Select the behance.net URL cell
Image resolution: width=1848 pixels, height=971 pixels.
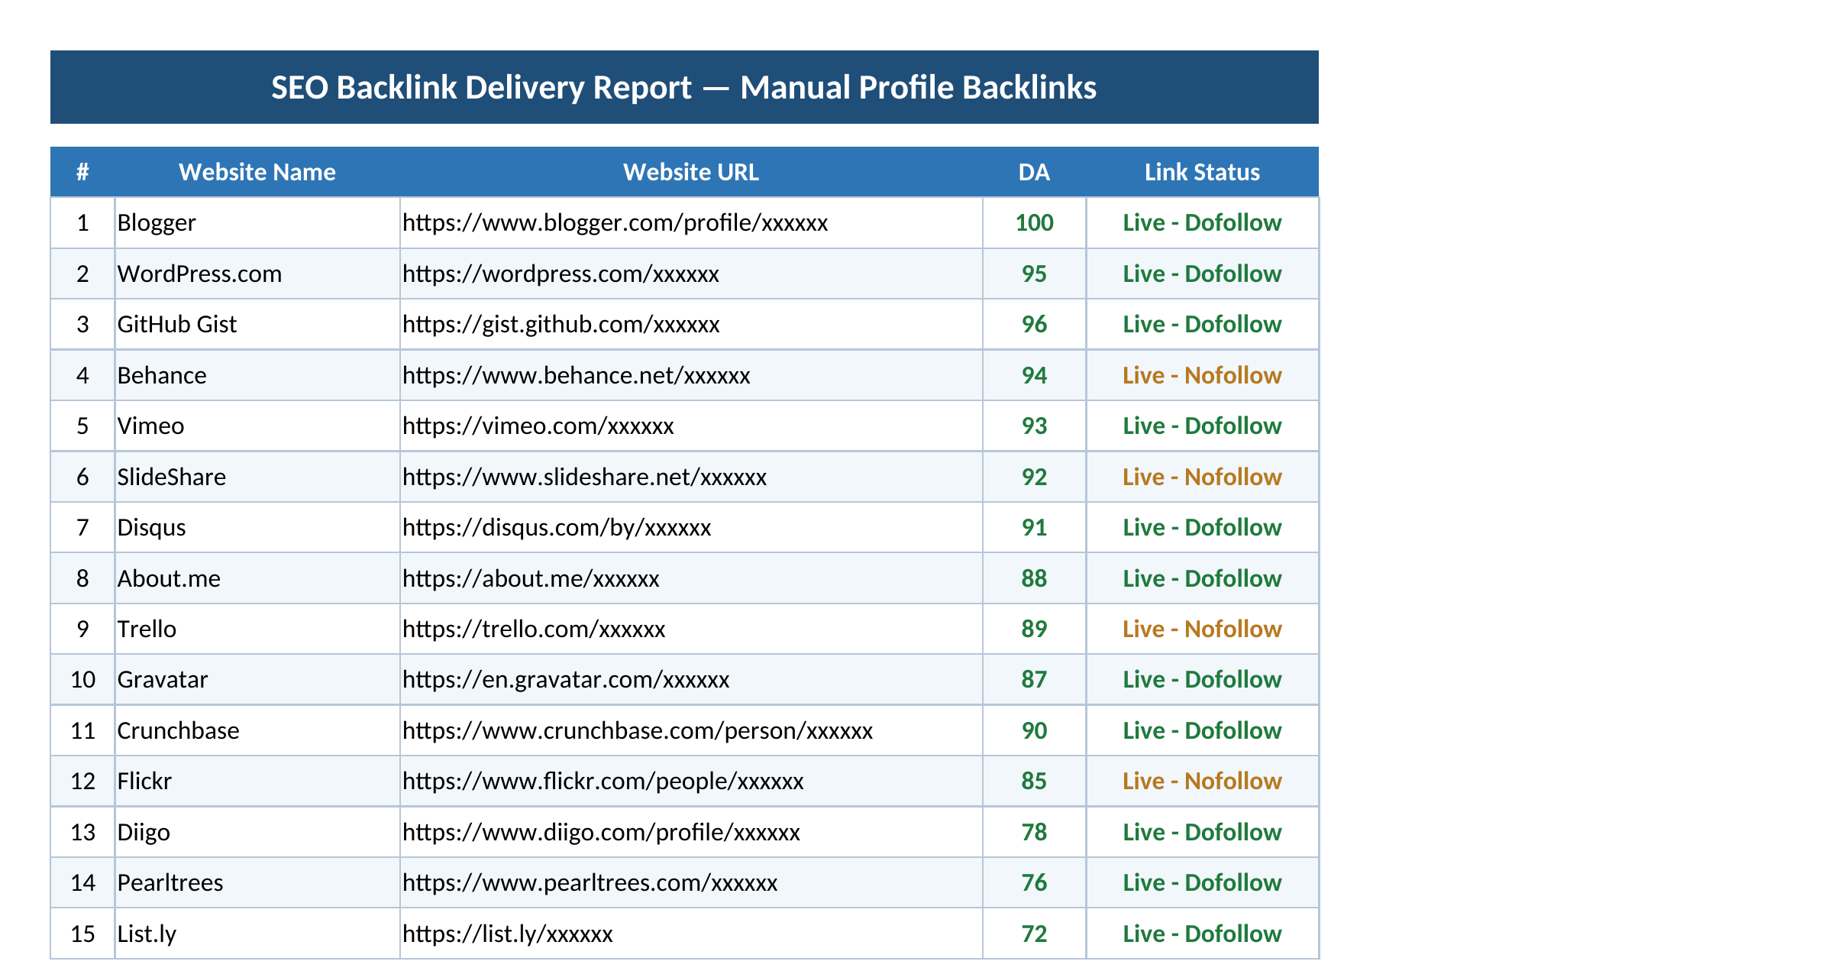pyautogui.click(x=691, y=375)
